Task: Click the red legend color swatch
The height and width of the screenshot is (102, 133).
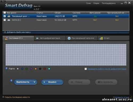Action: tap(45, 69)
